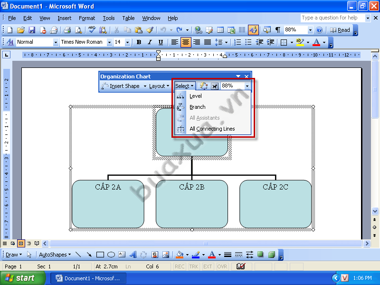Viewport: 380px width, 285px height.
Task: Apply the red Font Color button in Formatting toolbar
Action: point(316,42)
